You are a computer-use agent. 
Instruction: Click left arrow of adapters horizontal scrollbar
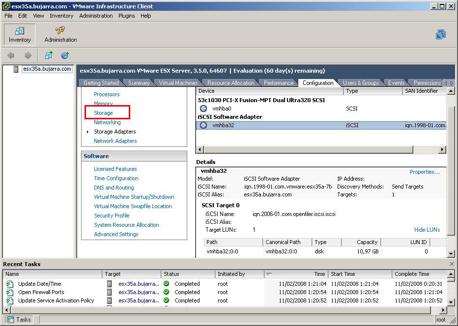200,149
